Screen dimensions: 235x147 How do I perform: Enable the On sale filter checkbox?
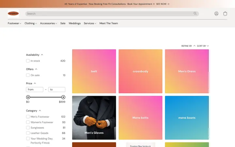click(x=28, y=75)
